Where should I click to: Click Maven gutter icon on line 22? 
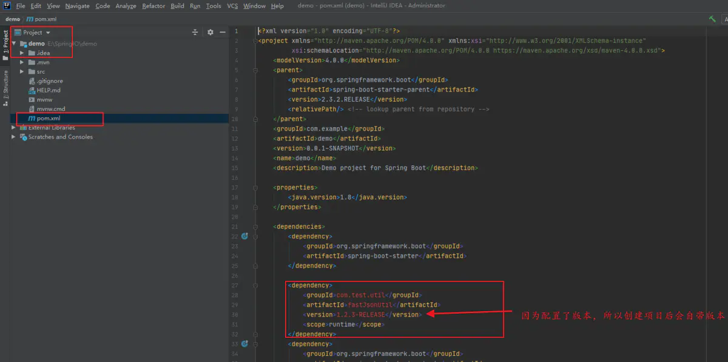(244, 236)
